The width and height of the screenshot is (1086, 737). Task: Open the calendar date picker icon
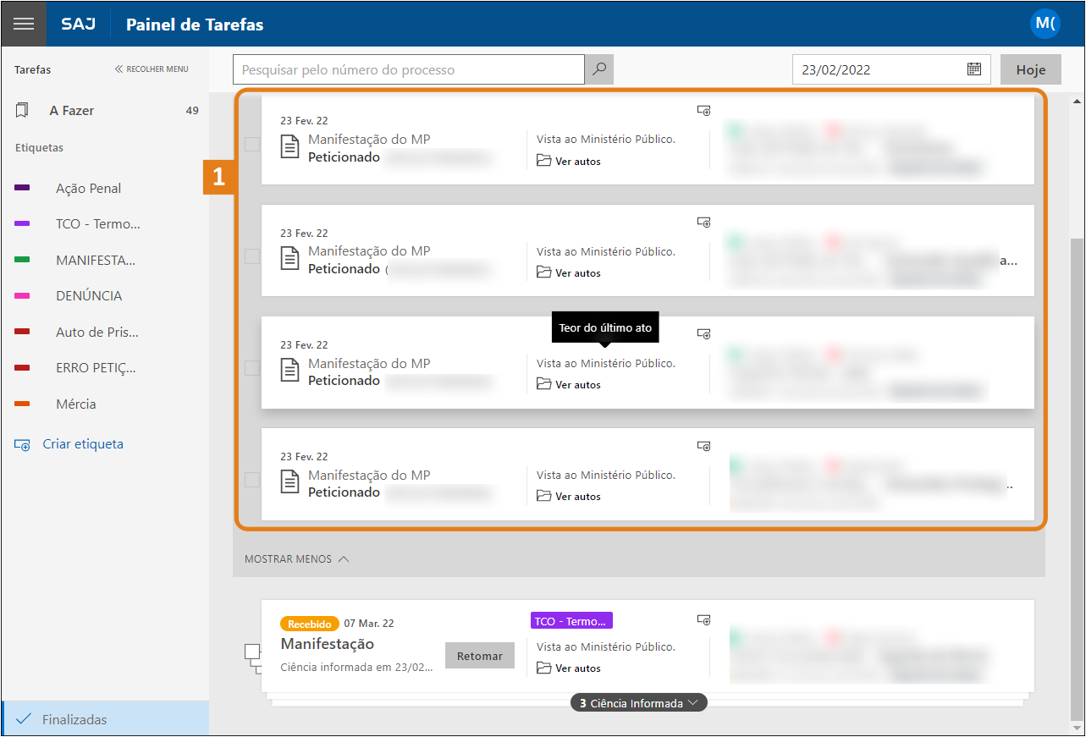tap(974, 69)
